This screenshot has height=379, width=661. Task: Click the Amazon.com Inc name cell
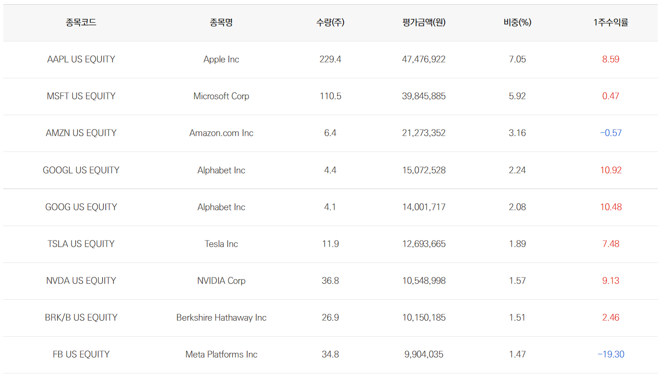coord(221,133)
